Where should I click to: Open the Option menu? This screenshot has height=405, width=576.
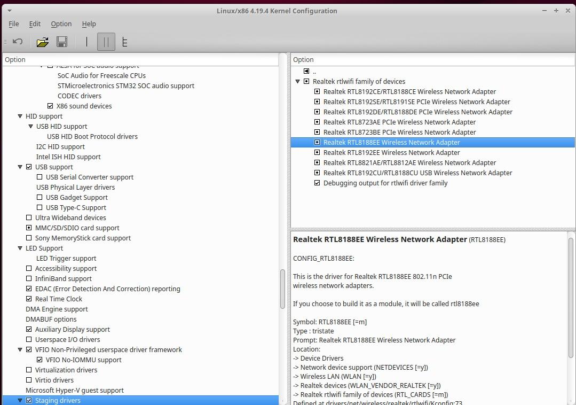pos(61,24)
